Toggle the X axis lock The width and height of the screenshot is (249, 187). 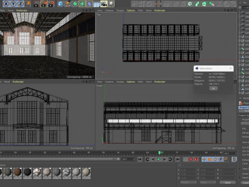(6, 4)
